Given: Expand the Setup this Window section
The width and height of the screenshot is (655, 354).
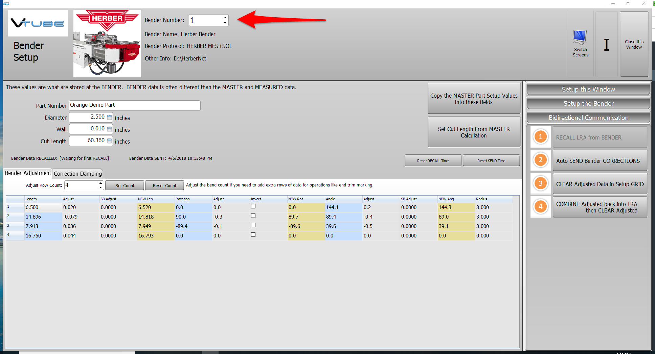Looking at the screenshot, I should (588, 89).
